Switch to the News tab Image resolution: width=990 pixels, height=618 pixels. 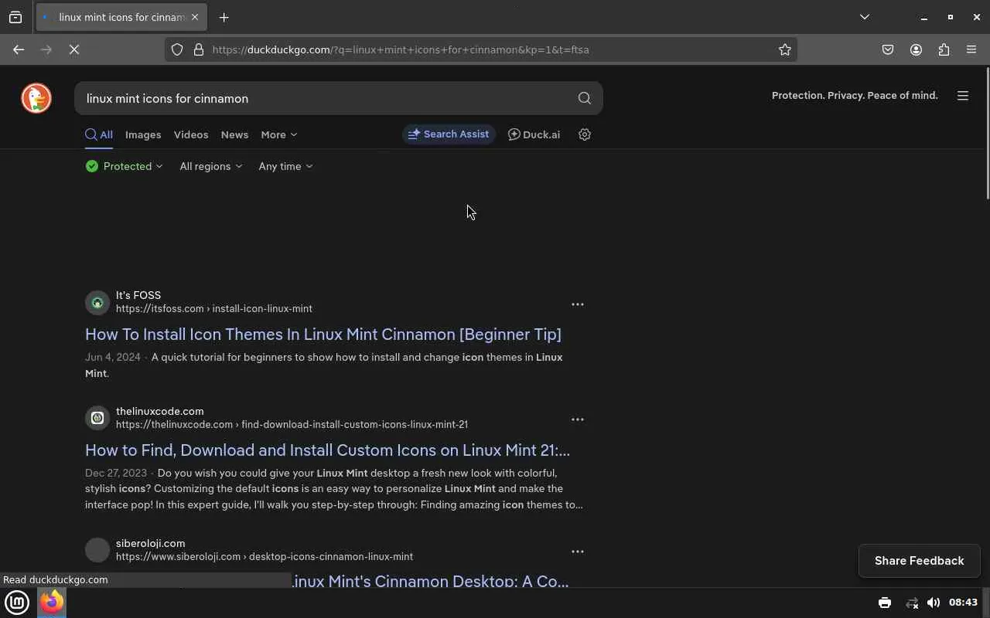point(234,134)
